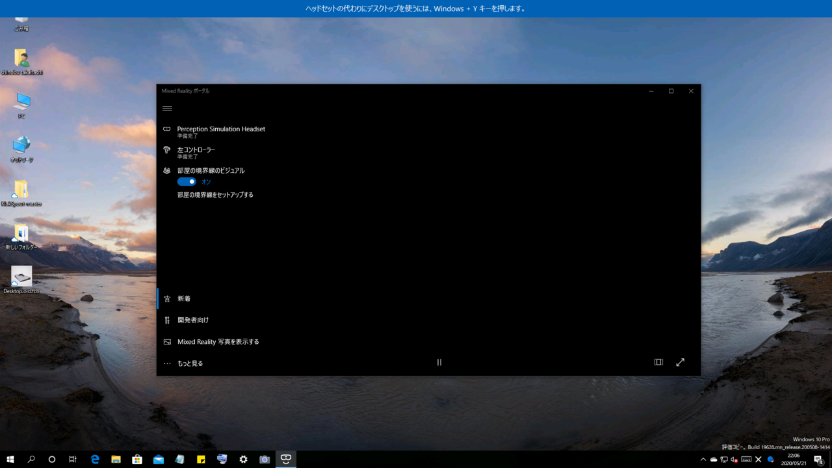Click the blue circle tray icon
832x468 pixels.
click(x=771, y=460)
